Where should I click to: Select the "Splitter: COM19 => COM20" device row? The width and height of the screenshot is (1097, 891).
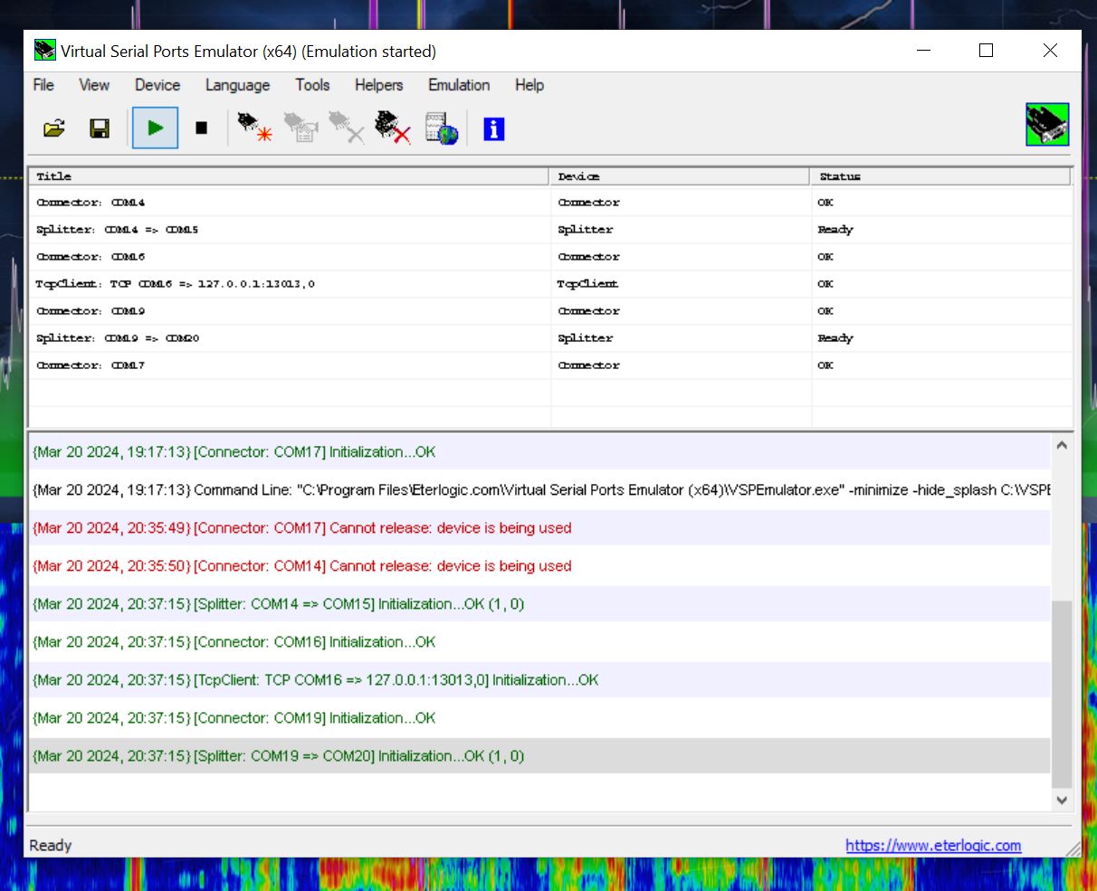(x=550, y=338)
